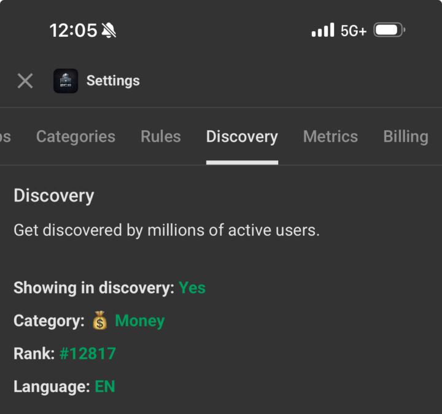Viewport: 442px width, 414px height.
Task: Open the EN language selector
Action: [x=105, y=387]
